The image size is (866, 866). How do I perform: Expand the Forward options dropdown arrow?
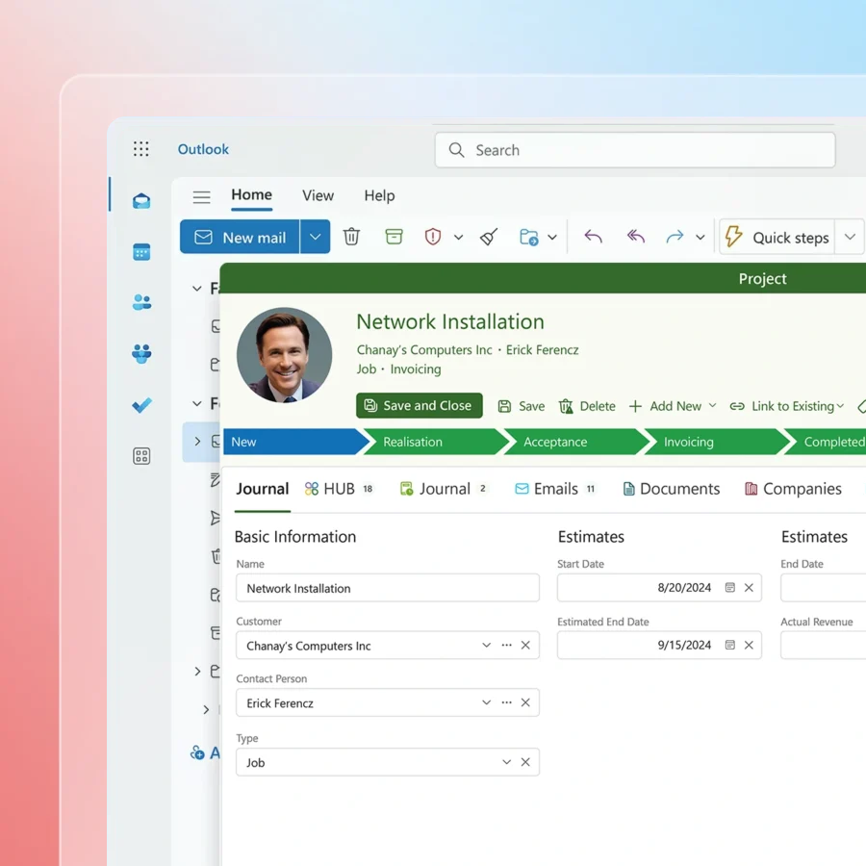(x=700, y=238)
